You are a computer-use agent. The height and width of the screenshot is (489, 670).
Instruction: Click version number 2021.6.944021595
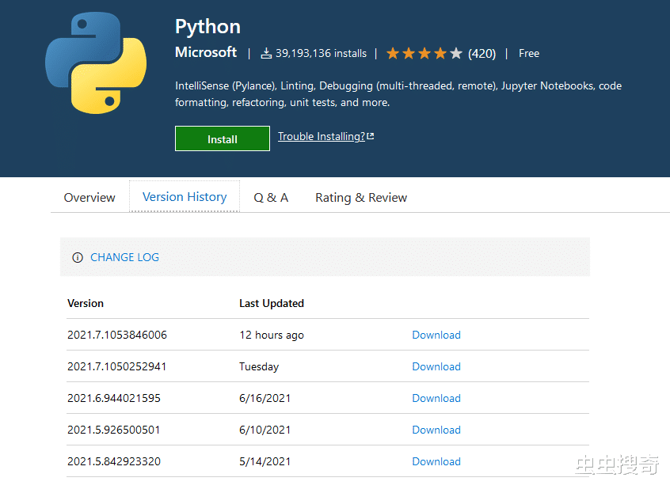114,398
